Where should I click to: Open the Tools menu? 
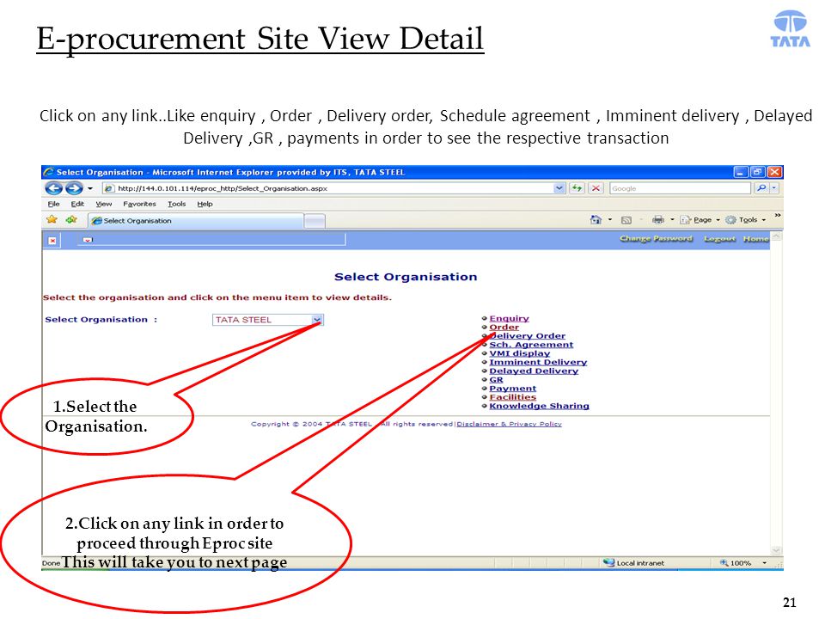click(x=177, y=205)
